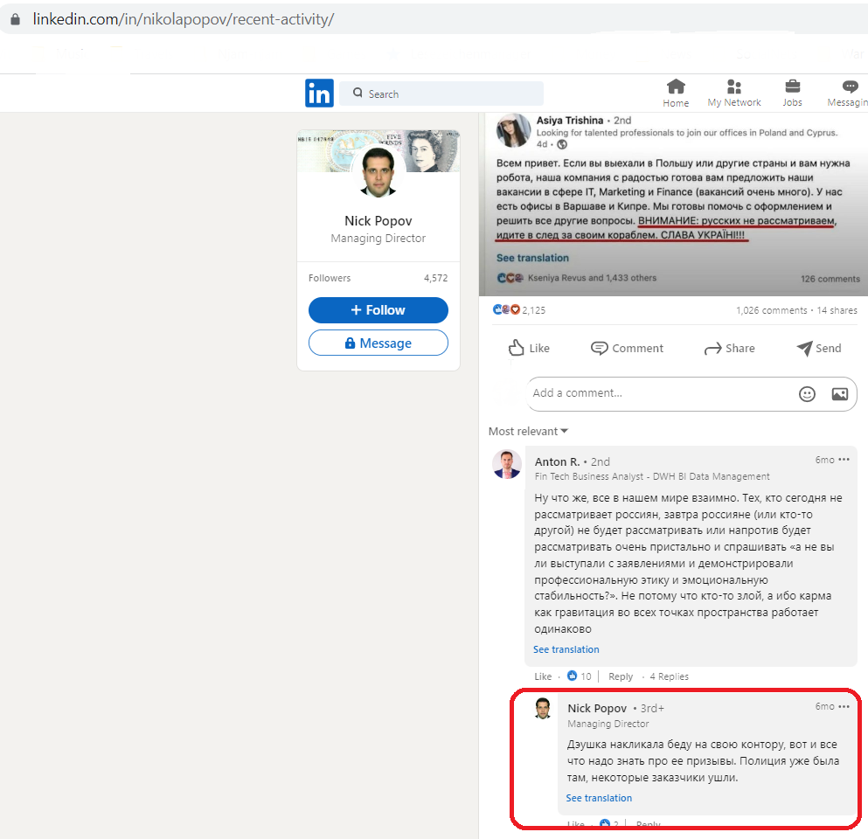Click the LinkedIn logo icon
The width and height of the screenshot is (868, 839).
pyautogui.click(x=319, y=93)
